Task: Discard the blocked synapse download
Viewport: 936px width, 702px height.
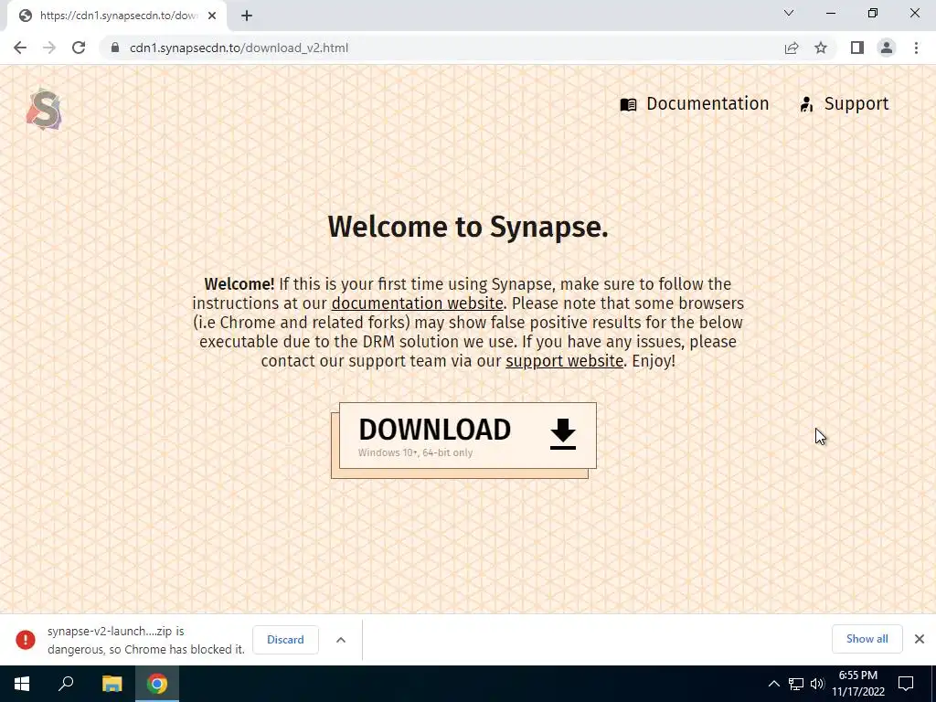Action: (x=285, y=639)
